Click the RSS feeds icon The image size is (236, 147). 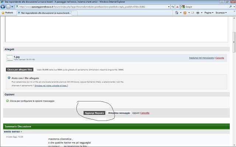pos(185,13)
